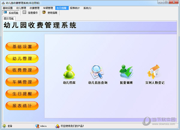Open the 幼儿信息查询 magnifier icon
Viewport: 180px width, 130px height.
(97, 72)
